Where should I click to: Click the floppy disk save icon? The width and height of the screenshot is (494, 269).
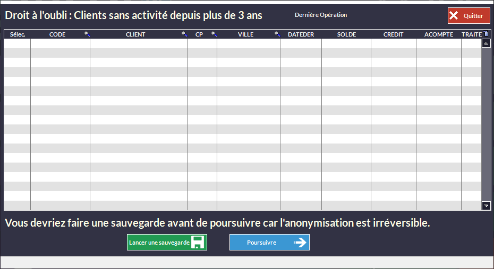coord(198,243)
